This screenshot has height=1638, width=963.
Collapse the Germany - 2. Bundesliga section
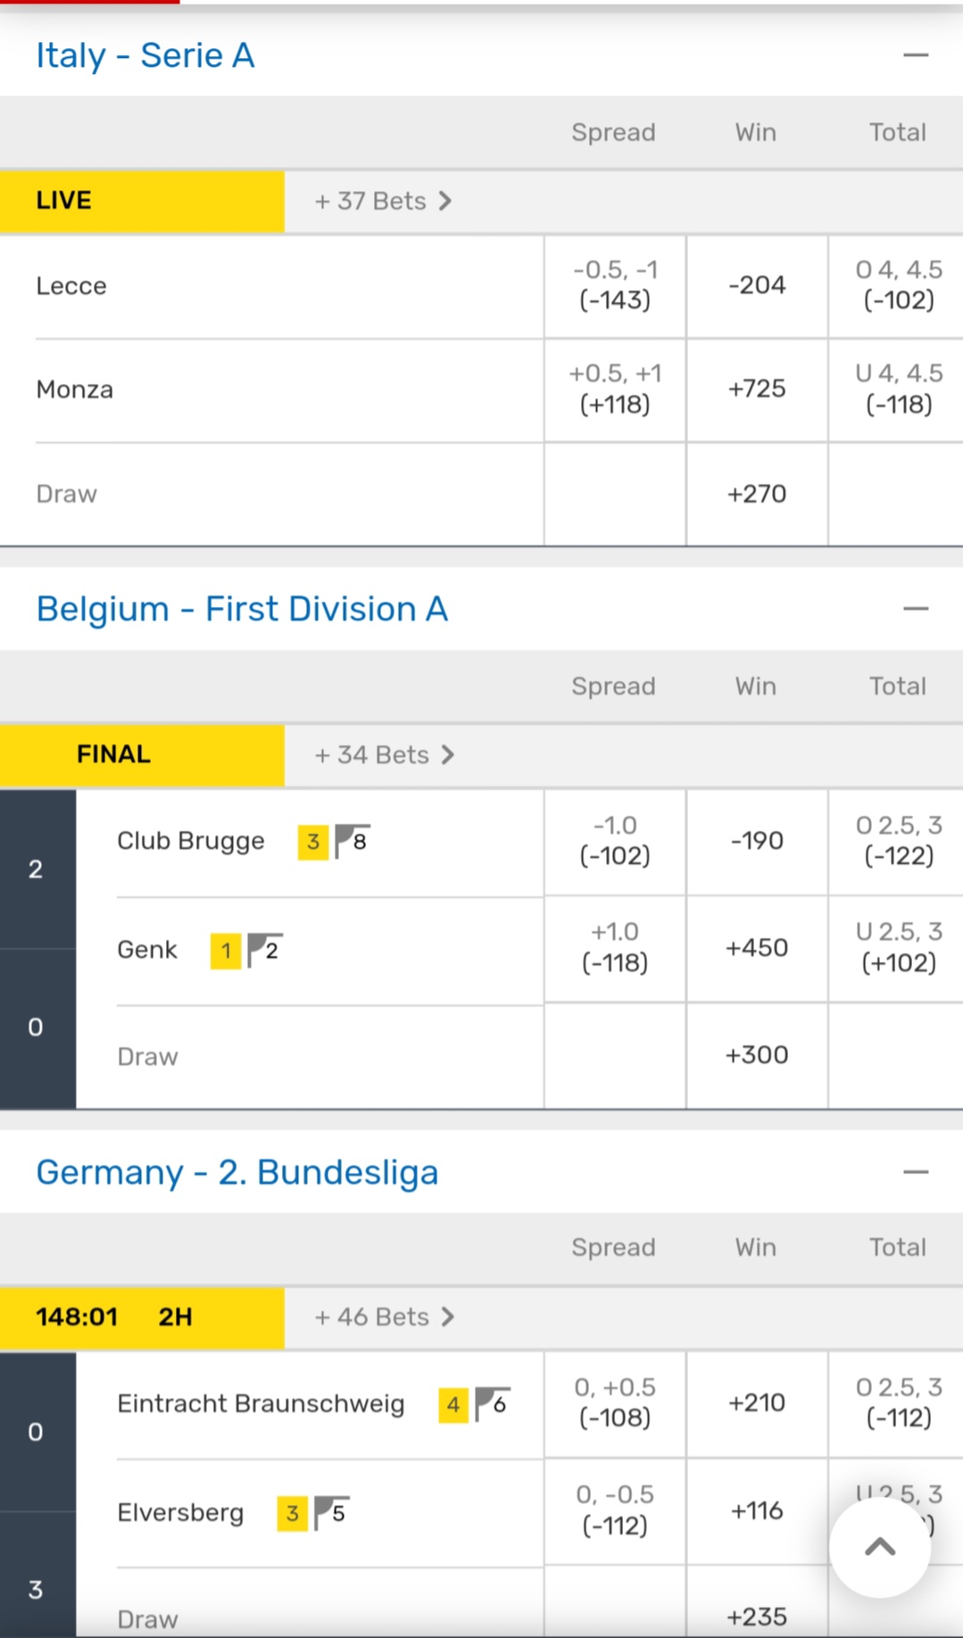pyautogui.click(x=916, y=1172)
